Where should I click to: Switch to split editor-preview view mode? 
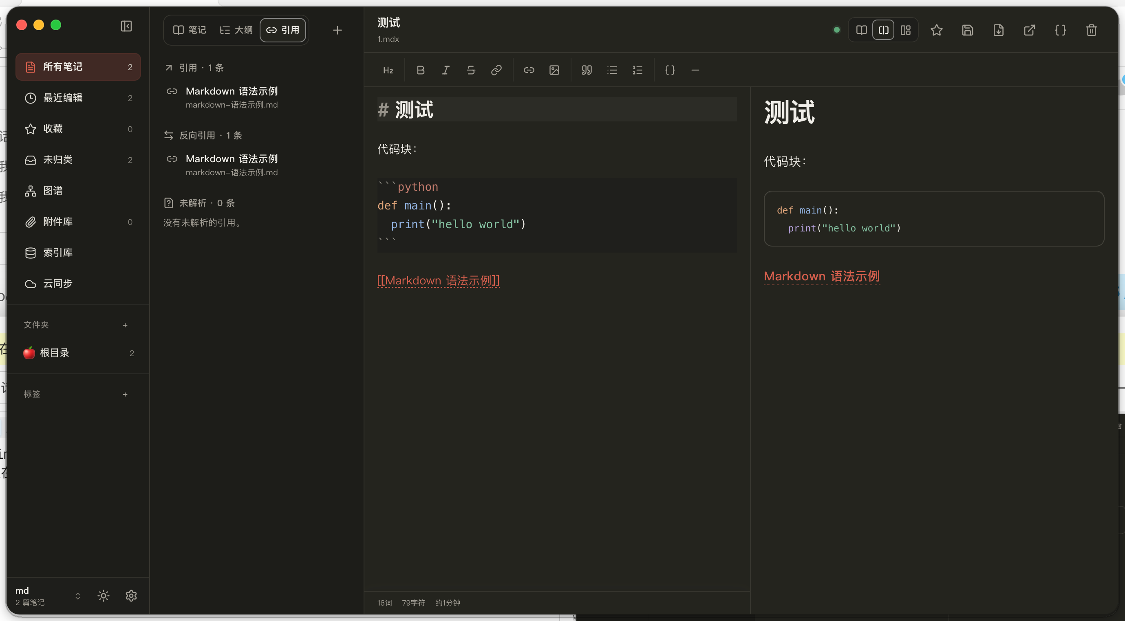(883, 30)
